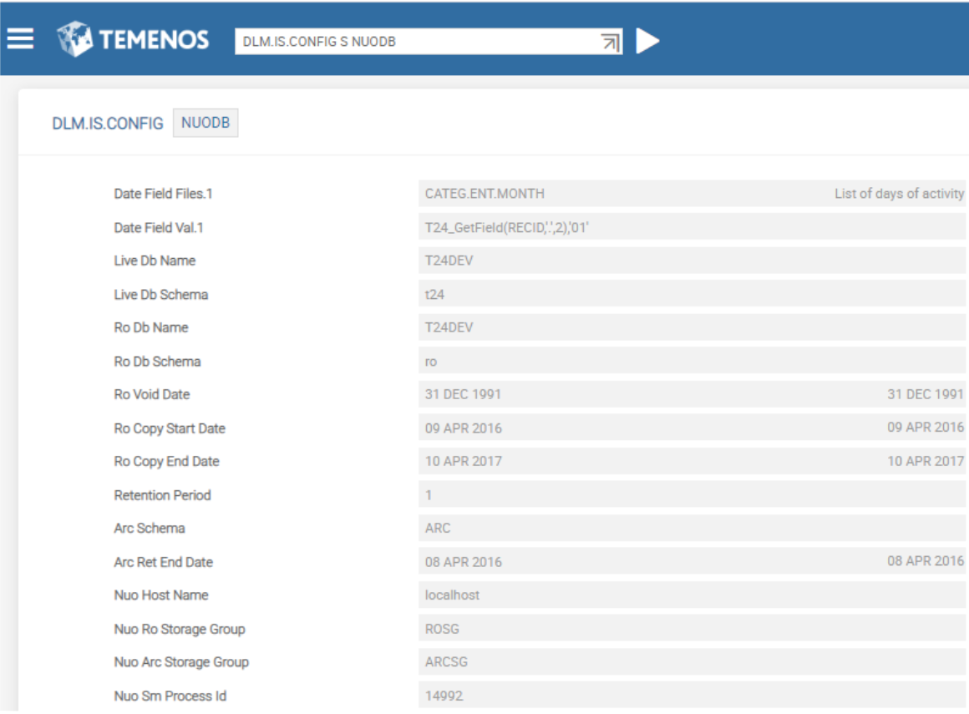Viewport: 969px width, 714px height.
Task: Select the Nuo Host Name localhost field
Action: pos(691,595)
